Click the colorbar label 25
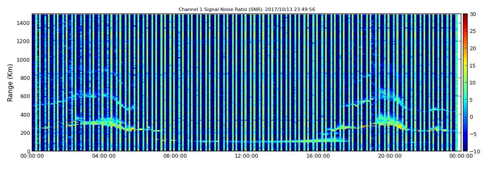 (x=473, y=31)
